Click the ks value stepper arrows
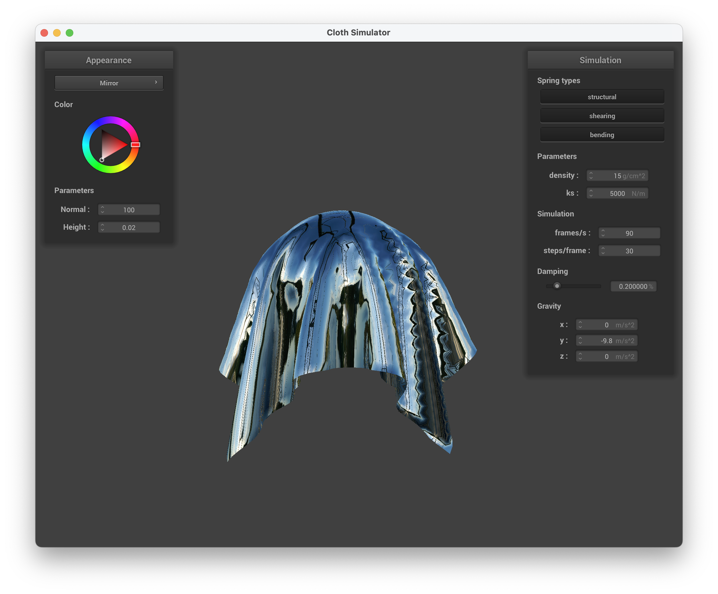Screen dimensions: 718x594 [591, 193]
